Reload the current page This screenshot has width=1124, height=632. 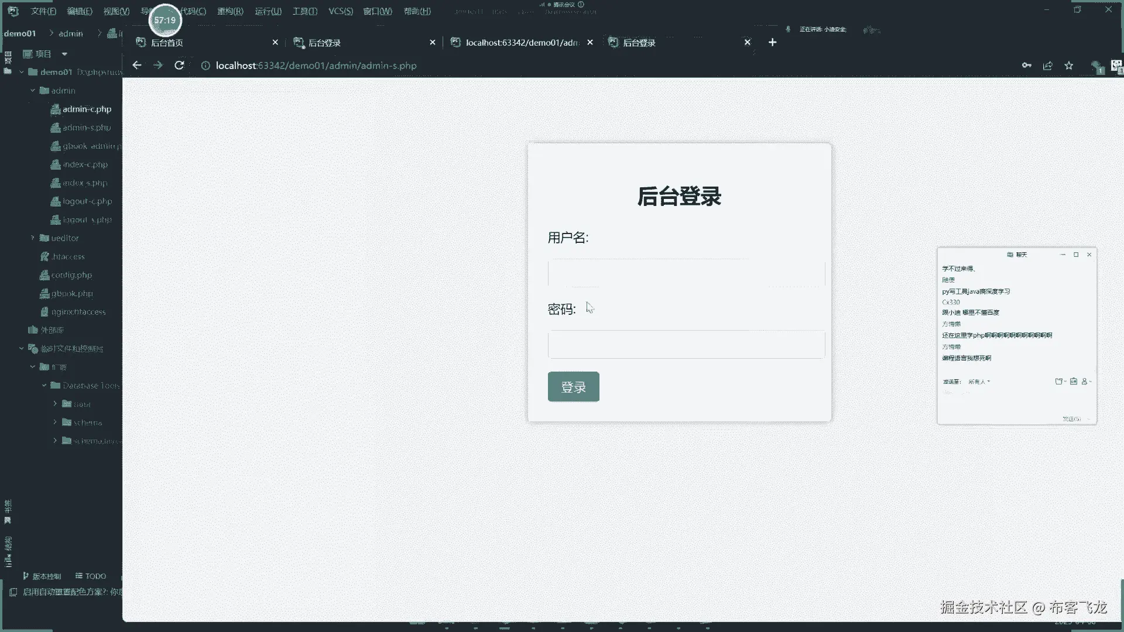coord(179,66)
